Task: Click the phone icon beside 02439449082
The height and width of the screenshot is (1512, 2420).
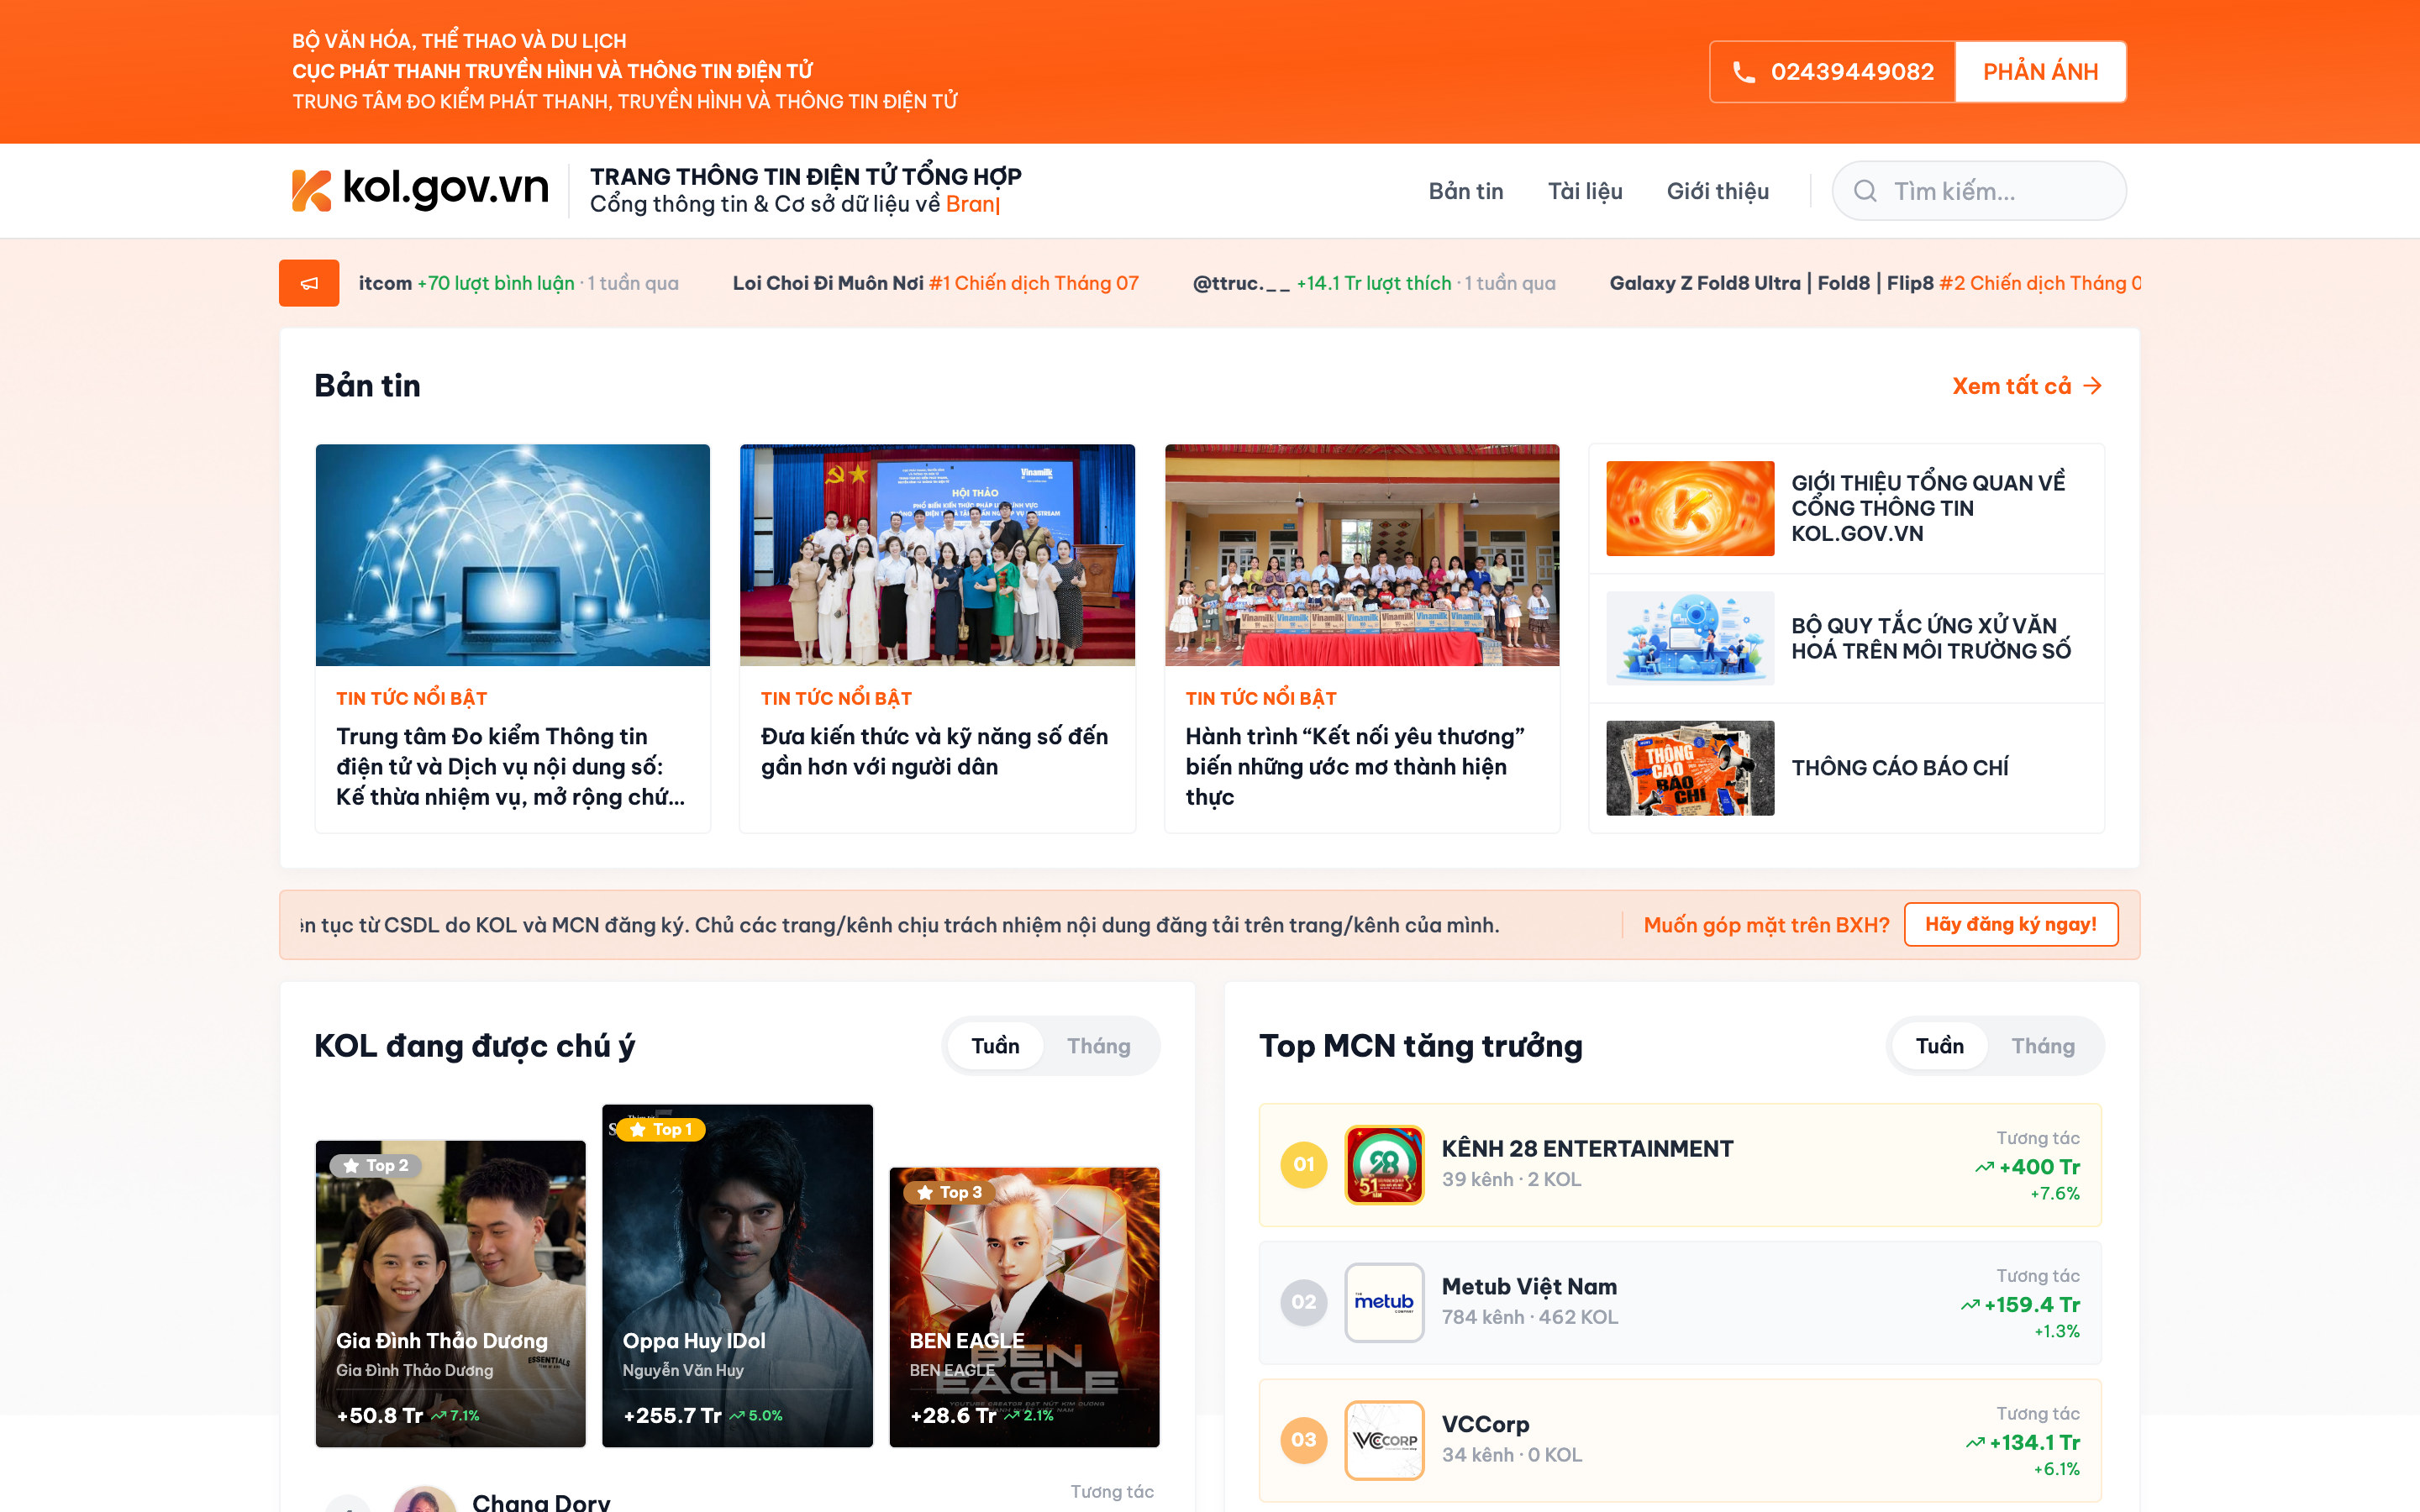Action: pyautogui.click(x=1743, y=72)
